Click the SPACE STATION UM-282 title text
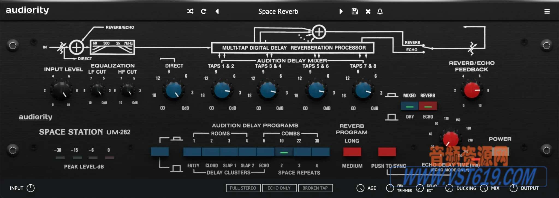This screenshot has width=559, height=198. (85, 132)
